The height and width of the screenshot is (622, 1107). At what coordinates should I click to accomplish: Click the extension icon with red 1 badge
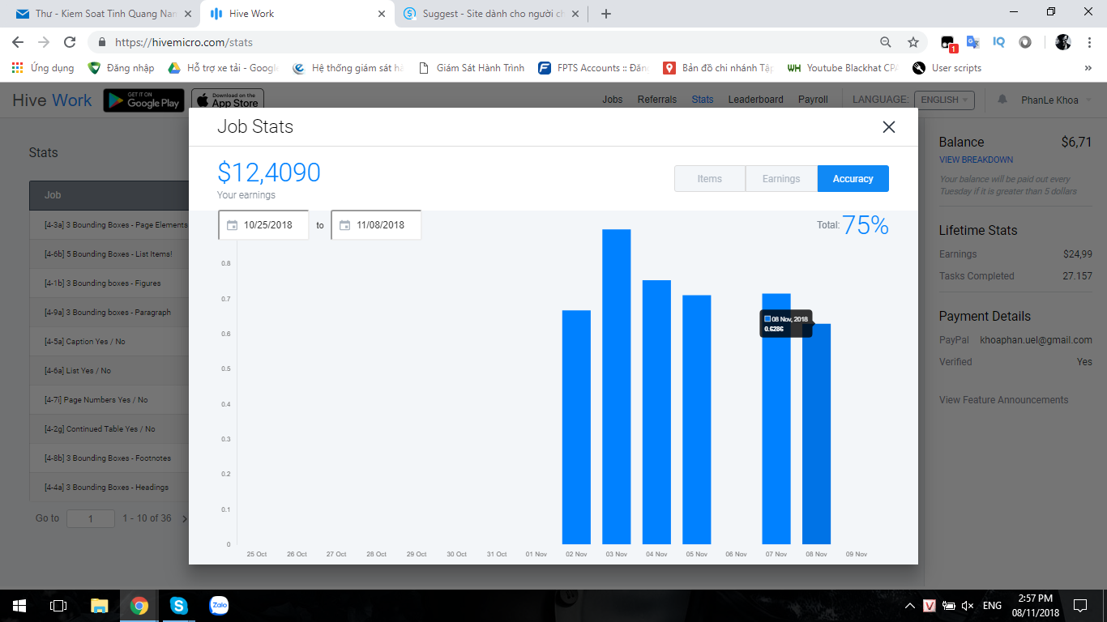coord(948,43)
